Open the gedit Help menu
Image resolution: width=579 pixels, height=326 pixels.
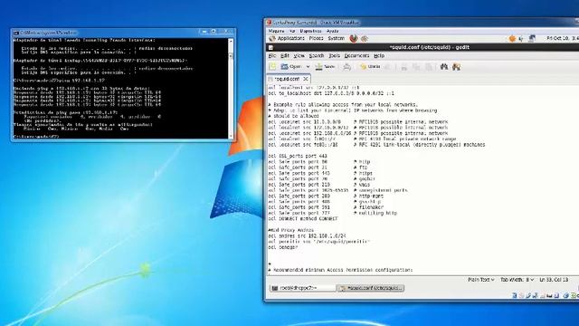click(379, 56)
